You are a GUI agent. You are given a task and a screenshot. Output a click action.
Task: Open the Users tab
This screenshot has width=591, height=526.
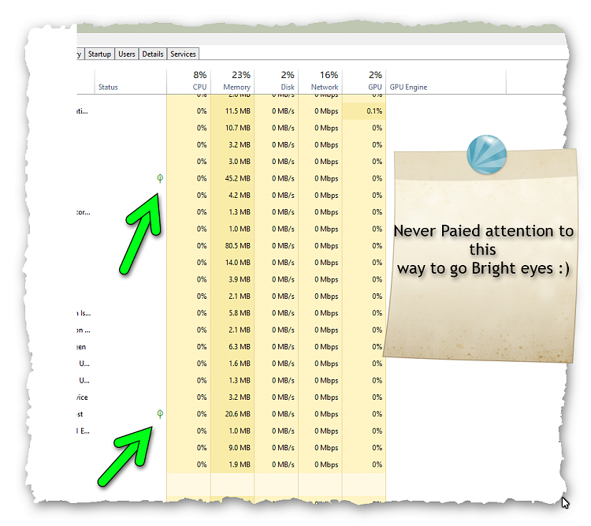point(127,54)
